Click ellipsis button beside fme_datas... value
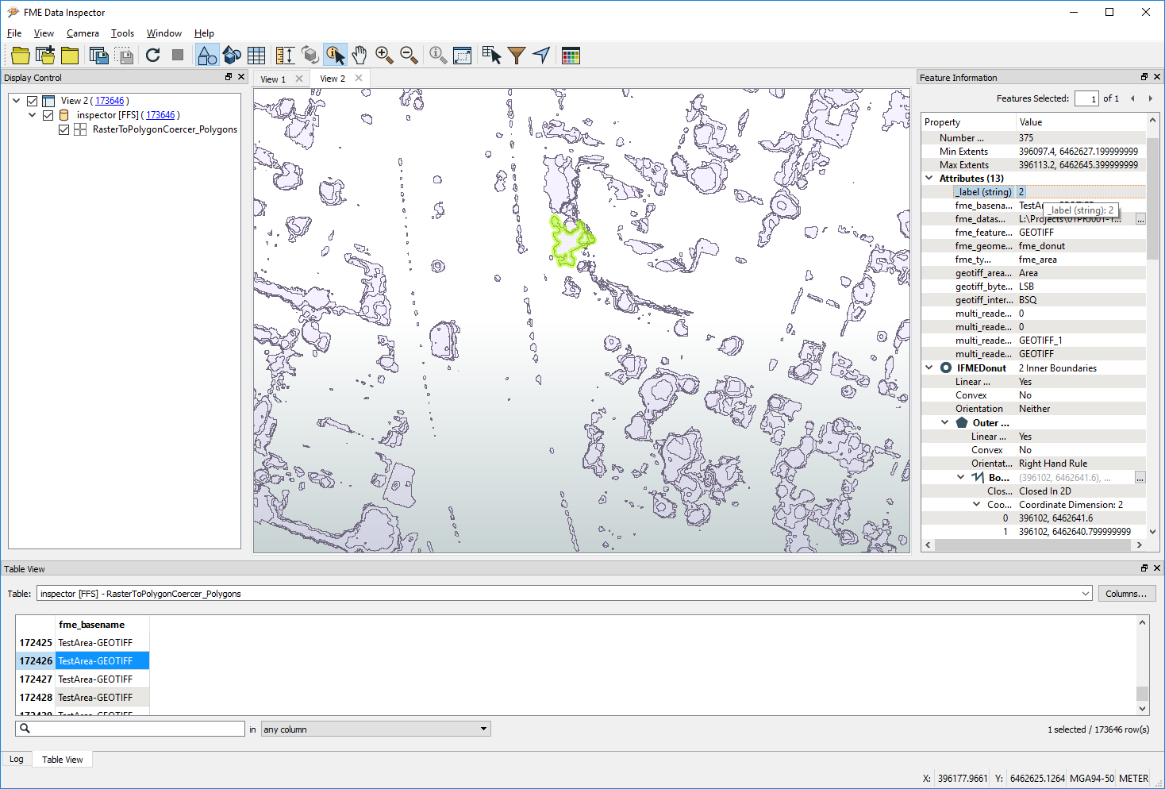The image size is (1165, 789). (x=1140, y=219)
